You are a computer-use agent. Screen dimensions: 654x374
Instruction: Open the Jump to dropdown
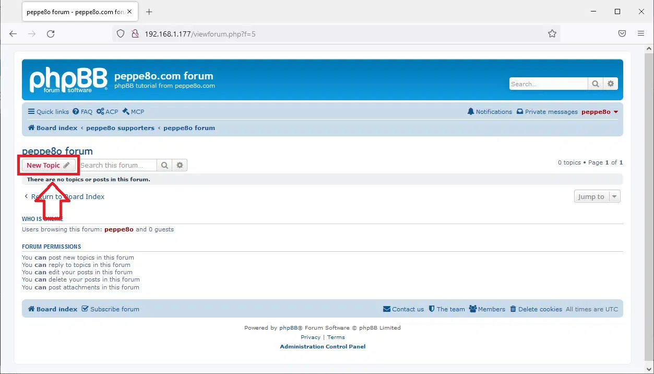[x=597, y=196]
